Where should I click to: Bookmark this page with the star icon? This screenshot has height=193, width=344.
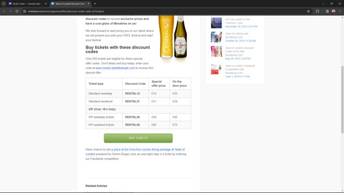308,11
